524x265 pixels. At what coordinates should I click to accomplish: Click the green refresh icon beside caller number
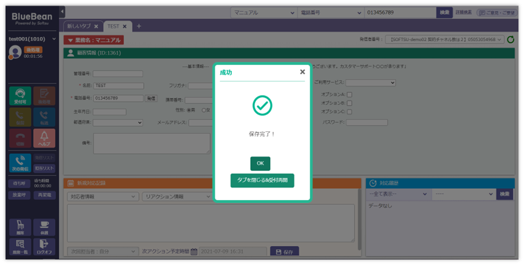(x=510, y=39)
